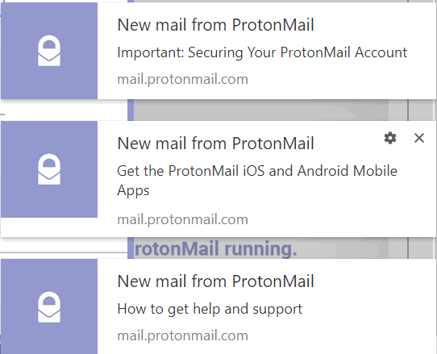This screenshot has width=437, height=354.
Task: Click the 'New mail from ProtonMail' title beside the gear icon
Action: [x=215, y=144]
